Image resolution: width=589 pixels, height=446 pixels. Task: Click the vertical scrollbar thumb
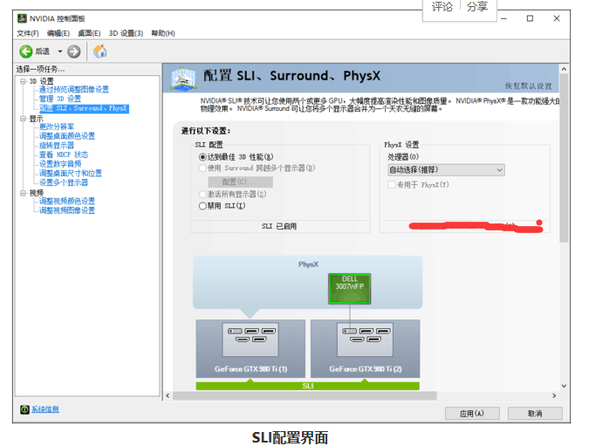pyautogui.click(x=564, y=158)
